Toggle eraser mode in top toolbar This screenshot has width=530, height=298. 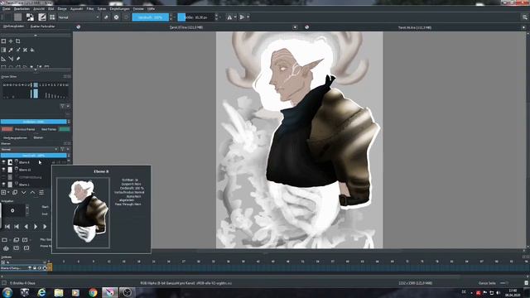click(x=106, y=17)
